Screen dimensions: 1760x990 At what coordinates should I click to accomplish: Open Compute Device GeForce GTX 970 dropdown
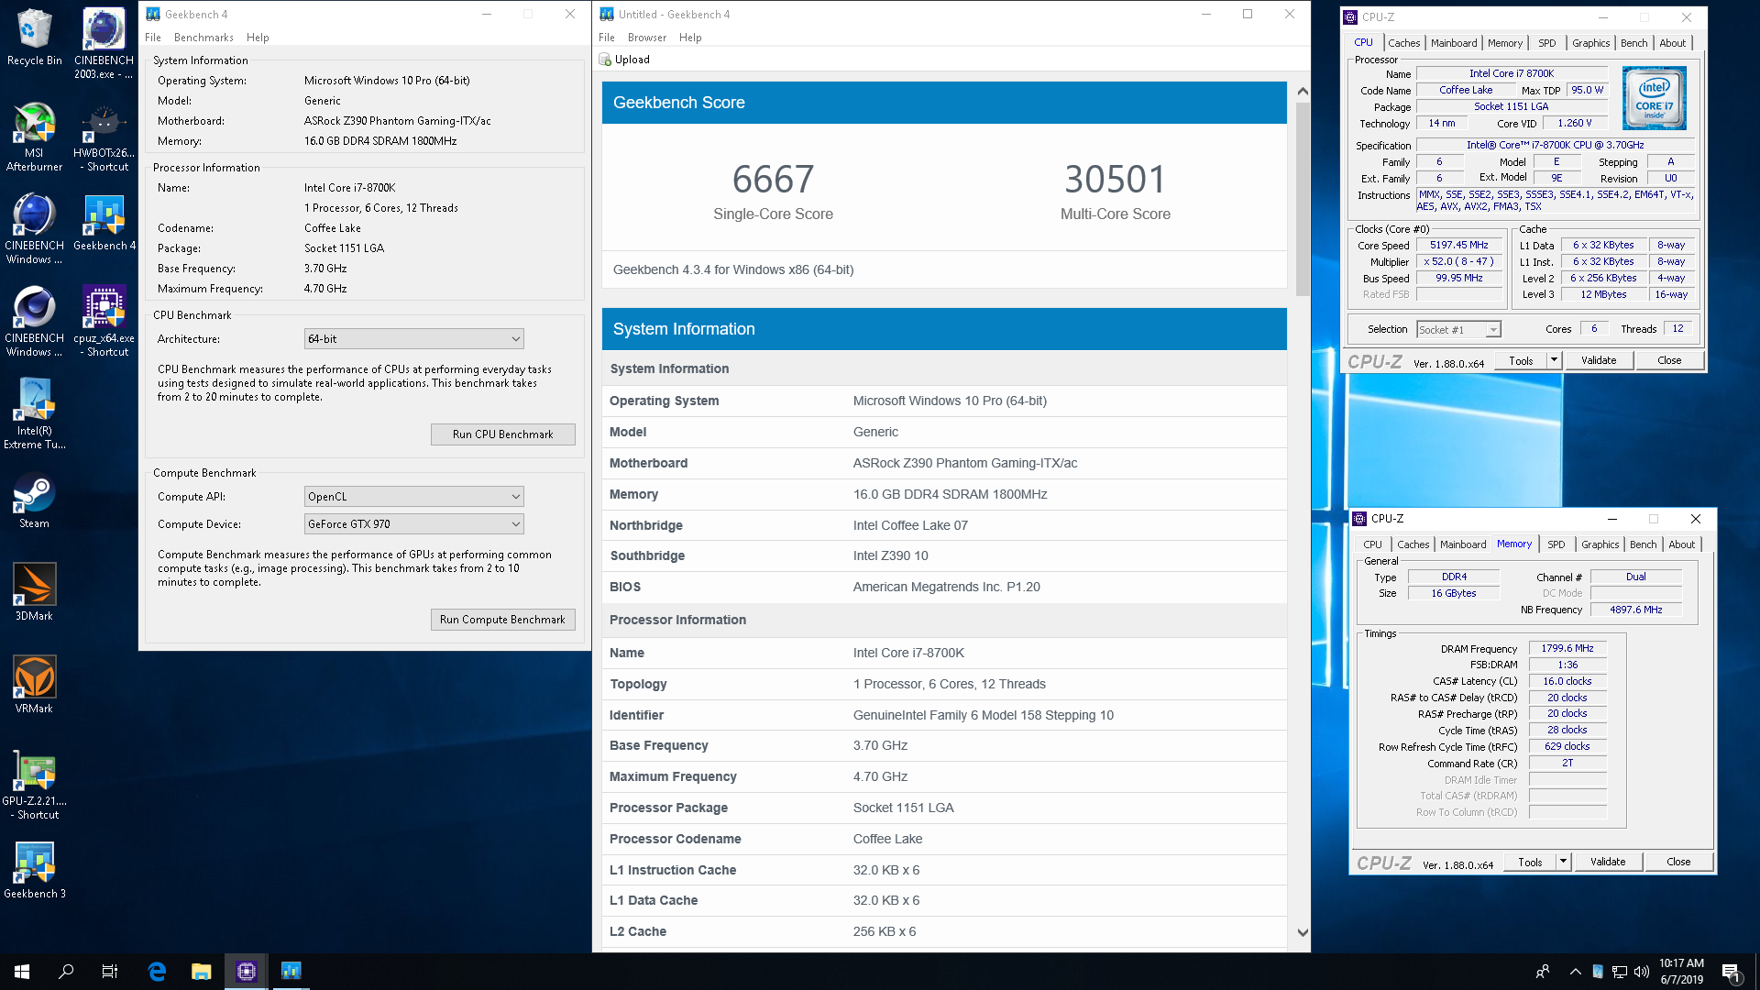[413, 524]
